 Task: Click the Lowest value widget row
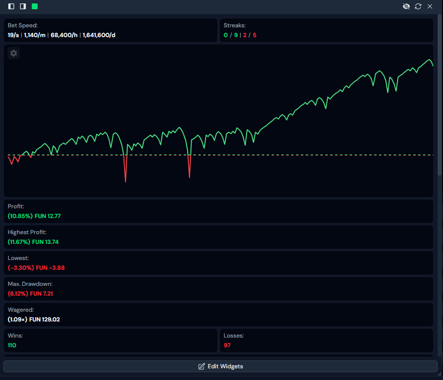pyautogui.click(x=218, y=263)
